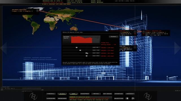Select the hostile Insydion server crosshair on the right
The image size is (181, 101).
pyautogui.click(x=143, y=32)
